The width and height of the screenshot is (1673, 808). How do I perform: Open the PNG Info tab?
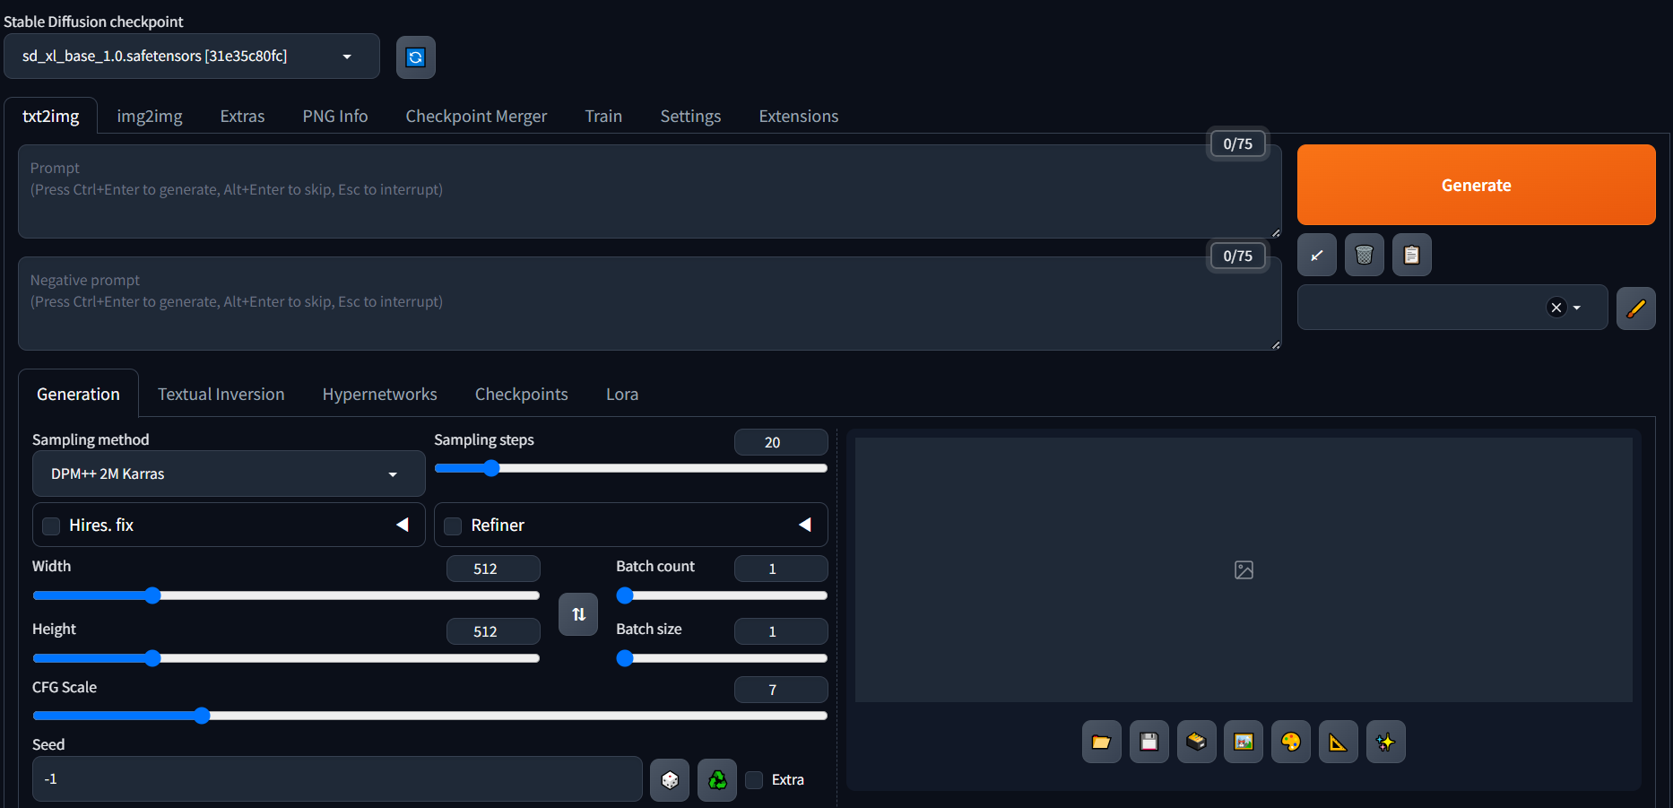(x=335, y=117)
